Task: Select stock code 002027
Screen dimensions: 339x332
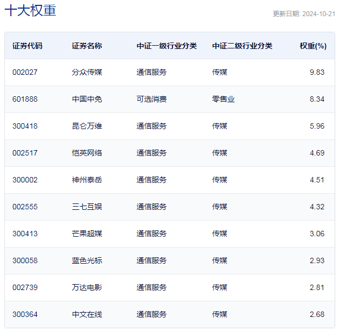Action: click(25, 72)
